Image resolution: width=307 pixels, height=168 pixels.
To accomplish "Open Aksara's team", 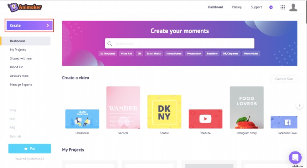I will [x=19, y=76].
